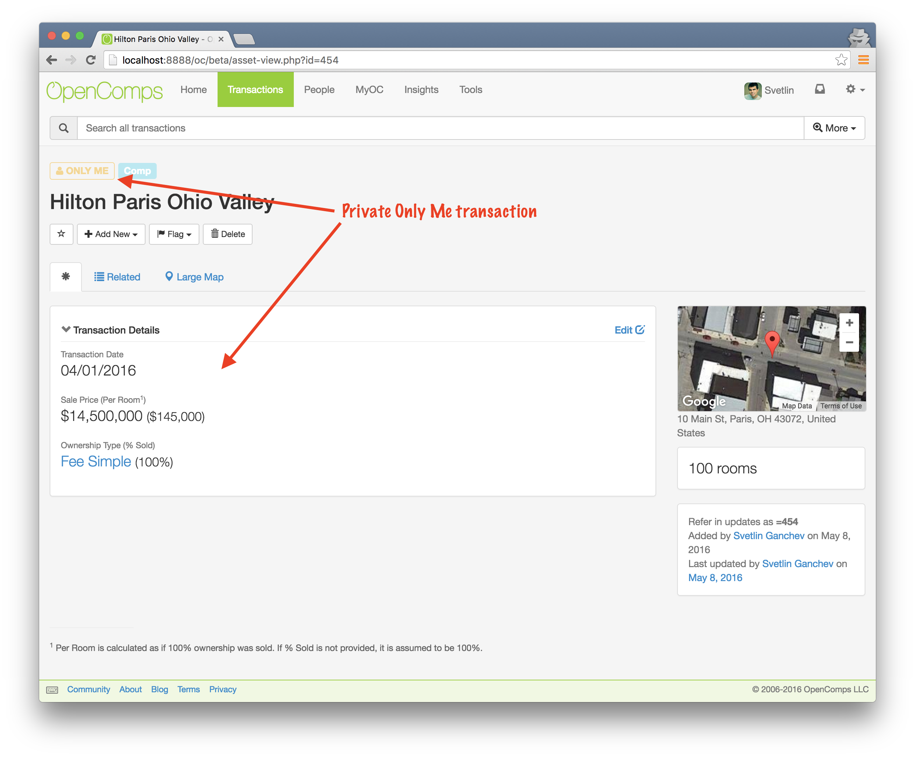Open the Blog footer link
The height and width of the screenshot is (758, 915).
(159, 689)
